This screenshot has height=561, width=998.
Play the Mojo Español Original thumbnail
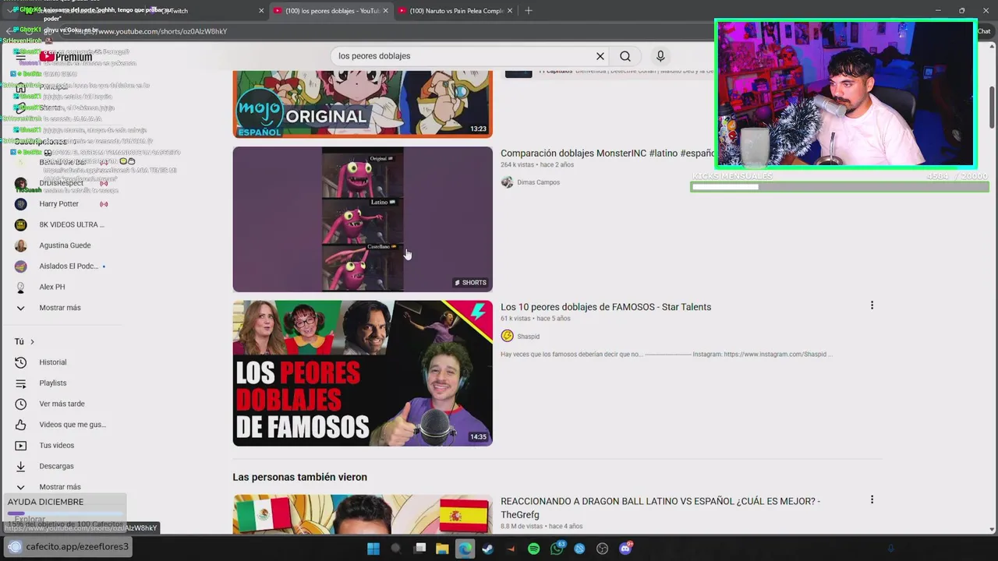pyautogui.click(x=363, y=104)
